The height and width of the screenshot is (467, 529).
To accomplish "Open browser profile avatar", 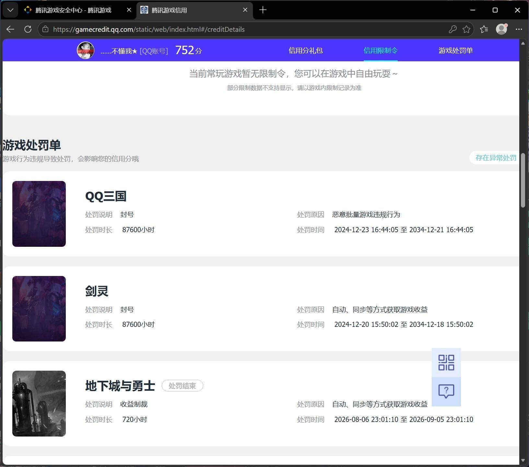I will pos(501,29).
